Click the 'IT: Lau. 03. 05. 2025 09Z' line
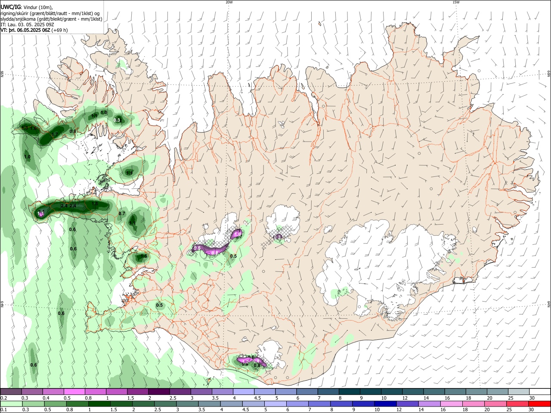 point(27,25)
